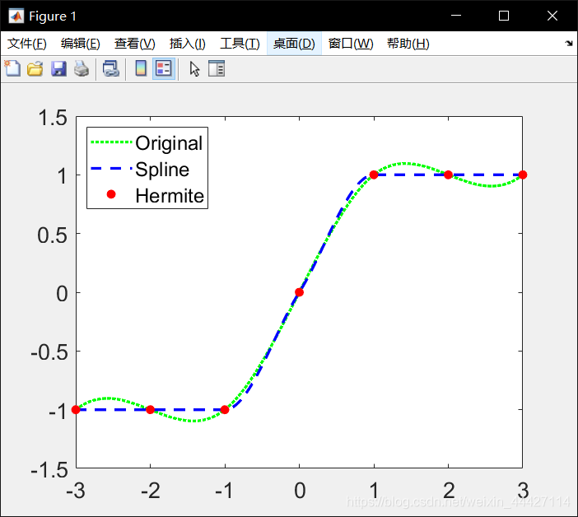Screen dimensions: 578x517
Task: Open the 插入(I) menu
Action: coord(187,44)
